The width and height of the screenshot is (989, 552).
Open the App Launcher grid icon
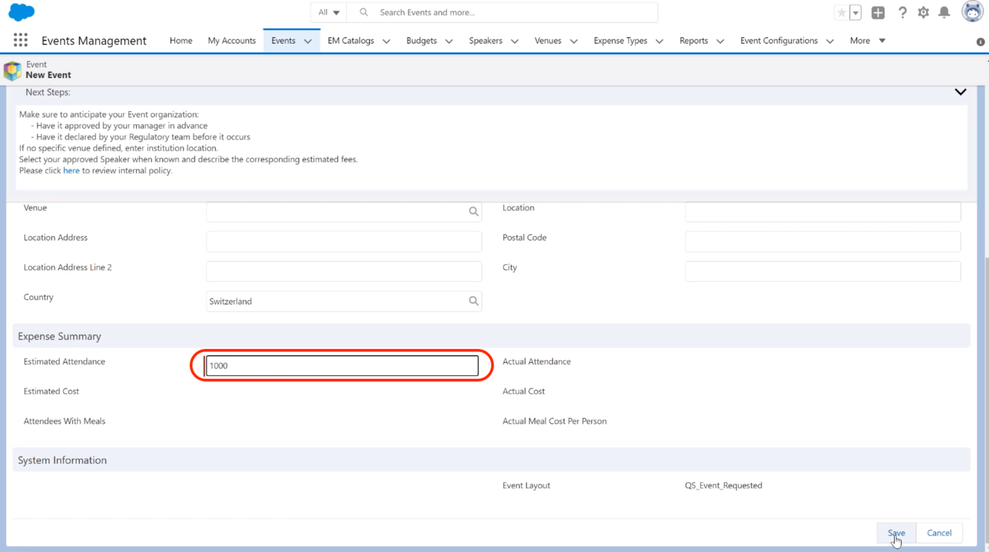(x=20, y=40)
